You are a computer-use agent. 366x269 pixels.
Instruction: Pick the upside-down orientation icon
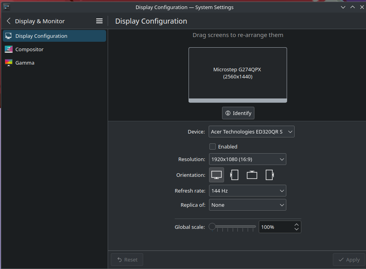click(252, 175)
